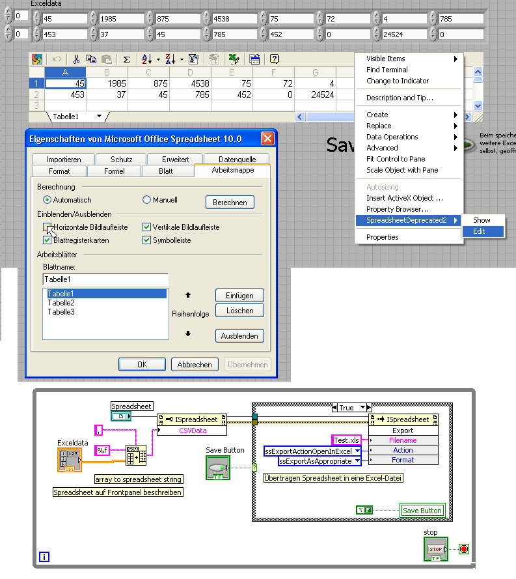Click cell containing 1985 in spreadsheet
This screenshot has width=516, height=579.
pos(107,83)
